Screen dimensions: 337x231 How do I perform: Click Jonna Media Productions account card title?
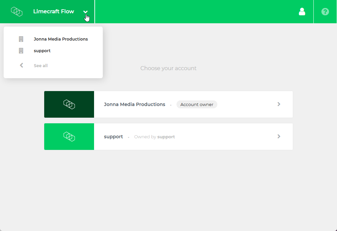[x=135, y=104]
